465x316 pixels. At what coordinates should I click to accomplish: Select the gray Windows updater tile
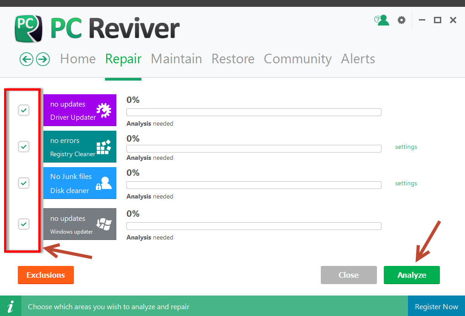pos(80,224)
